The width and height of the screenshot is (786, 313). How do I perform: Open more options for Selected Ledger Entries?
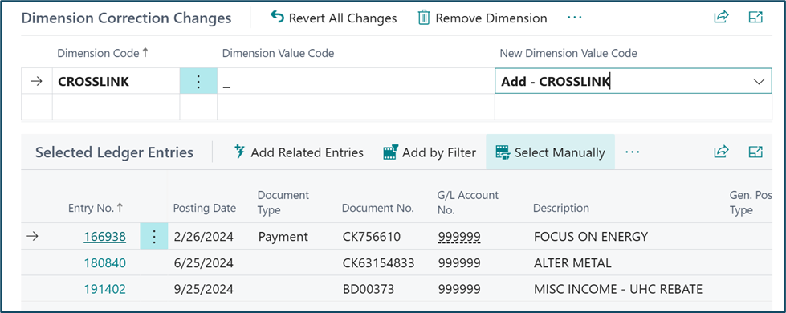(633, 152)
